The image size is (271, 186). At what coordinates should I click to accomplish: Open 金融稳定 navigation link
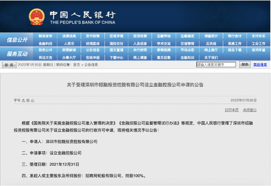pos(187,36)
